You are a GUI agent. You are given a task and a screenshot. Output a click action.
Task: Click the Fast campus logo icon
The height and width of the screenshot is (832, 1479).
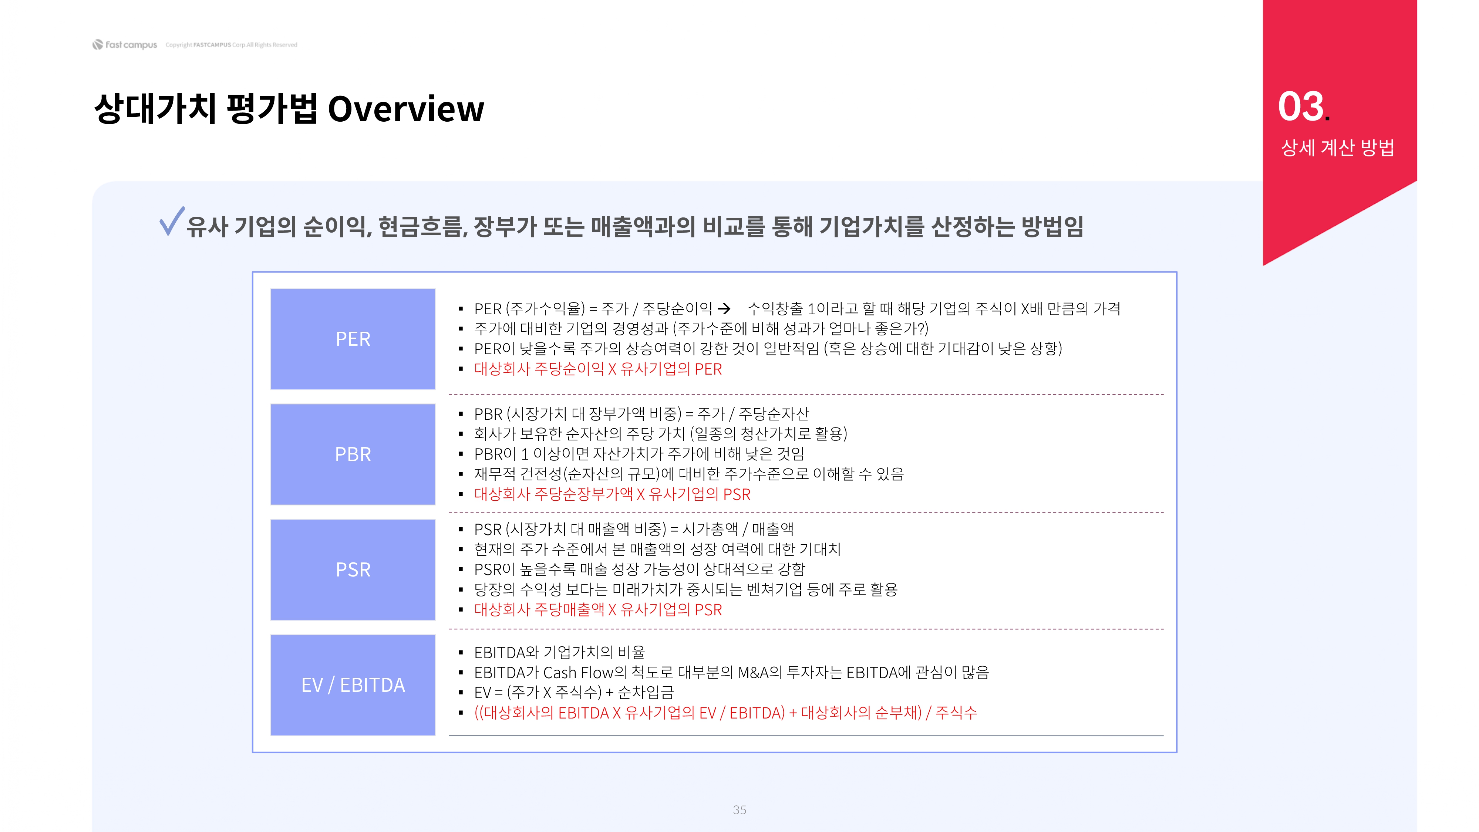click(98, 45)
